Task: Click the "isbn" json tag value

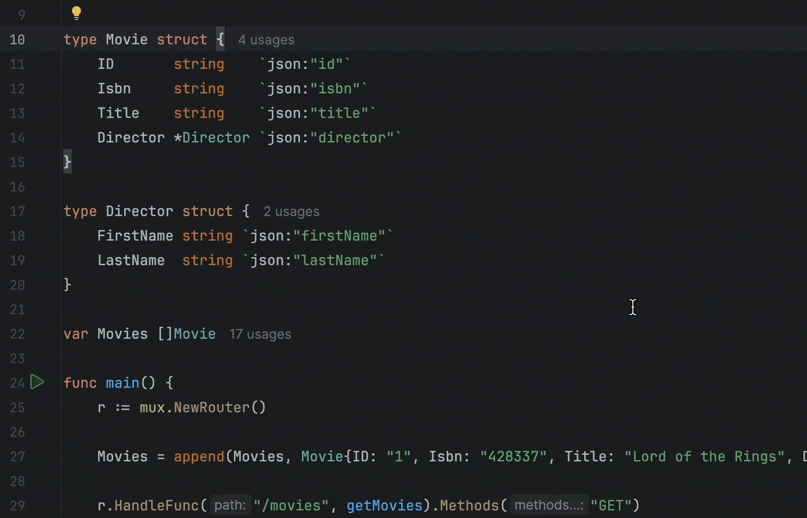Action: coord(335,89)
